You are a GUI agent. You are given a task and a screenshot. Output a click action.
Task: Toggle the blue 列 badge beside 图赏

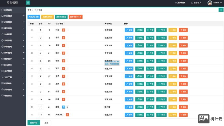(64, 107)
